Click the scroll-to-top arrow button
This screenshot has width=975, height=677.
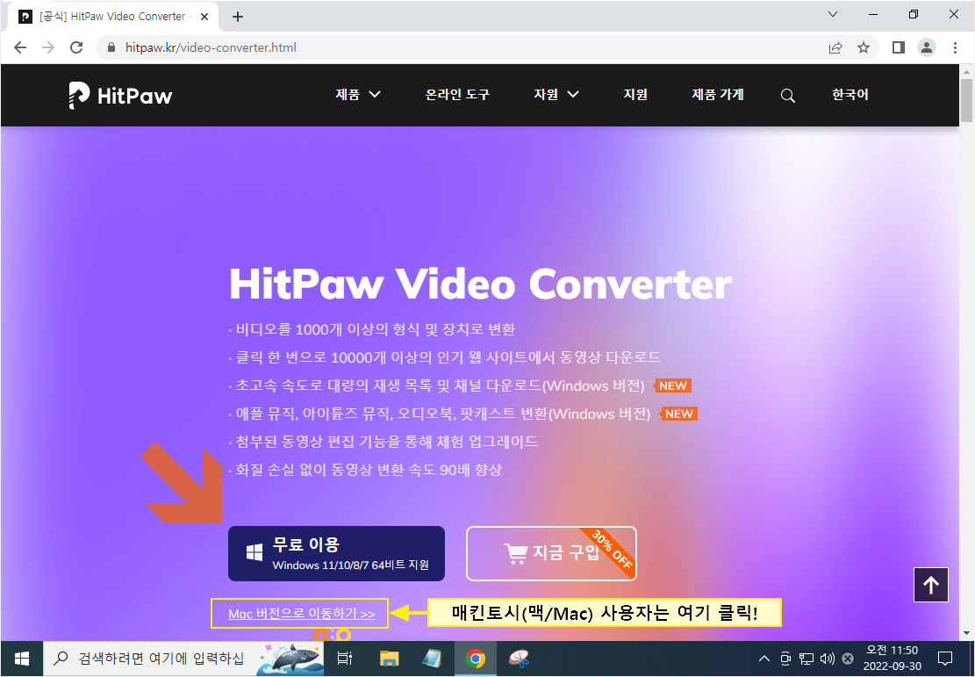click(x=931, y=585)
